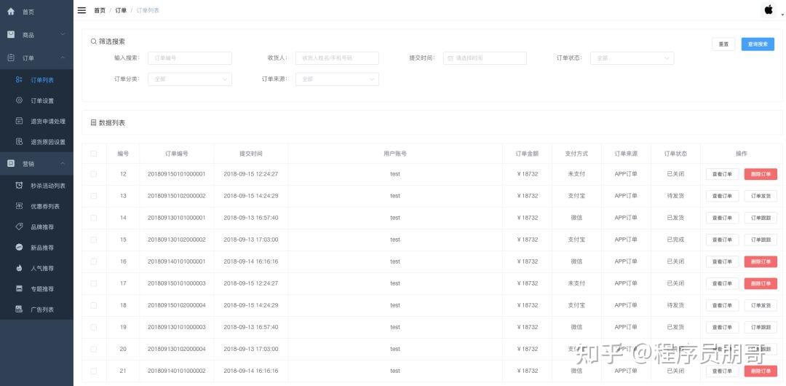Image resolution: width=786 pixels, height=386 pixels.
Task: Click the 重置 button
Action: coord(723,44)
